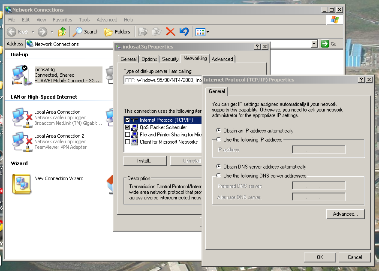The height and width of the screenshot is (271, 379).
Task: Click the Network Connections title bar icon
Action: pyautogui.click(x=9, y=10)
